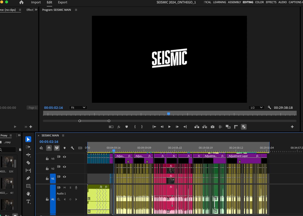The image size is (303, 216).
Task: Mute Audio 1 track with M
Action: [x=65, y=188]
